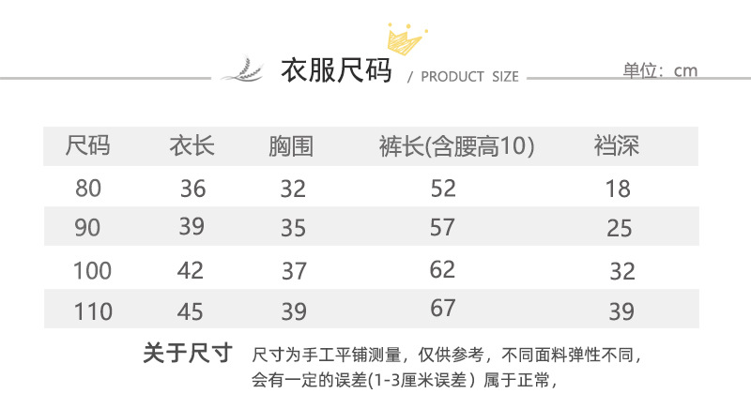Click size 90 row label

point(88,227)
